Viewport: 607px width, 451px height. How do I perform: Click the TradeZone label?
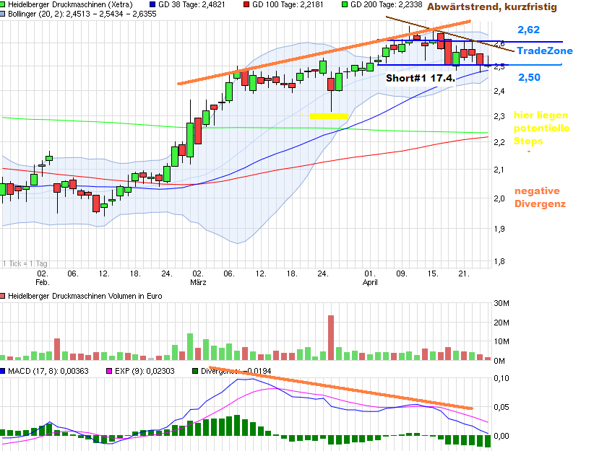[x=544, y=51]
